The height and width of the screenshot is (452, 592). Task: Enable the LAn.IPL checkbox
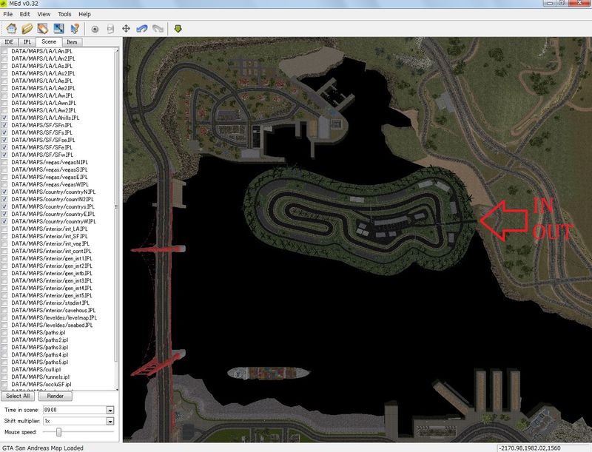4,51
